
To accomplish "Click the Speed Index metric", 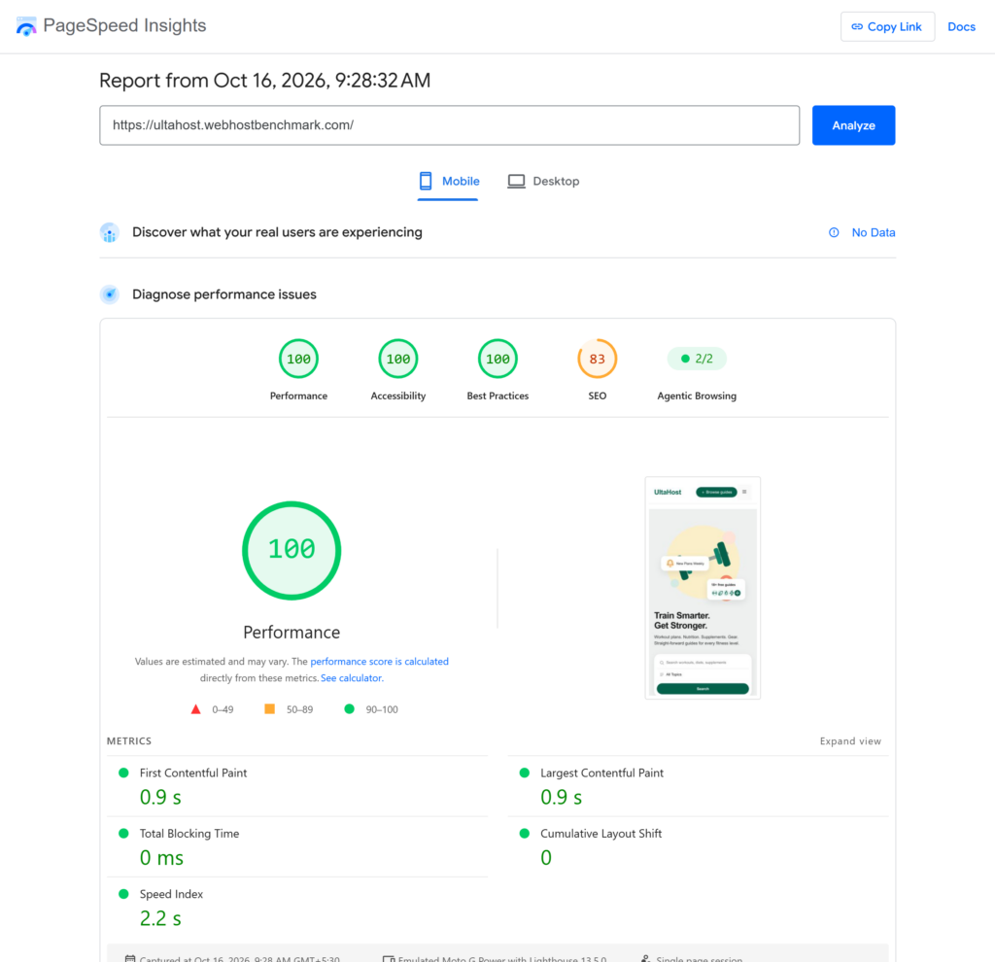I will [297, 908].
